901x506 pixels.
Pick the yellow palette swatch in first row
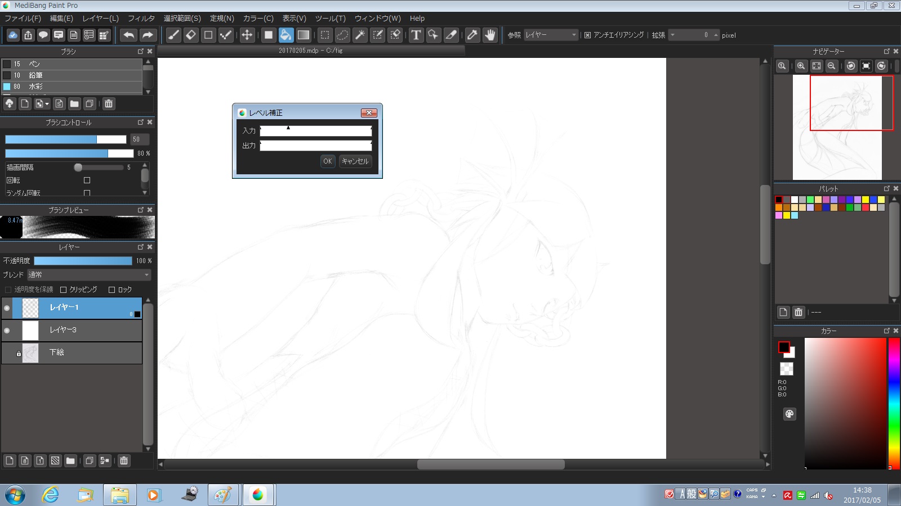pyautogui.click(x=866, y=200)
